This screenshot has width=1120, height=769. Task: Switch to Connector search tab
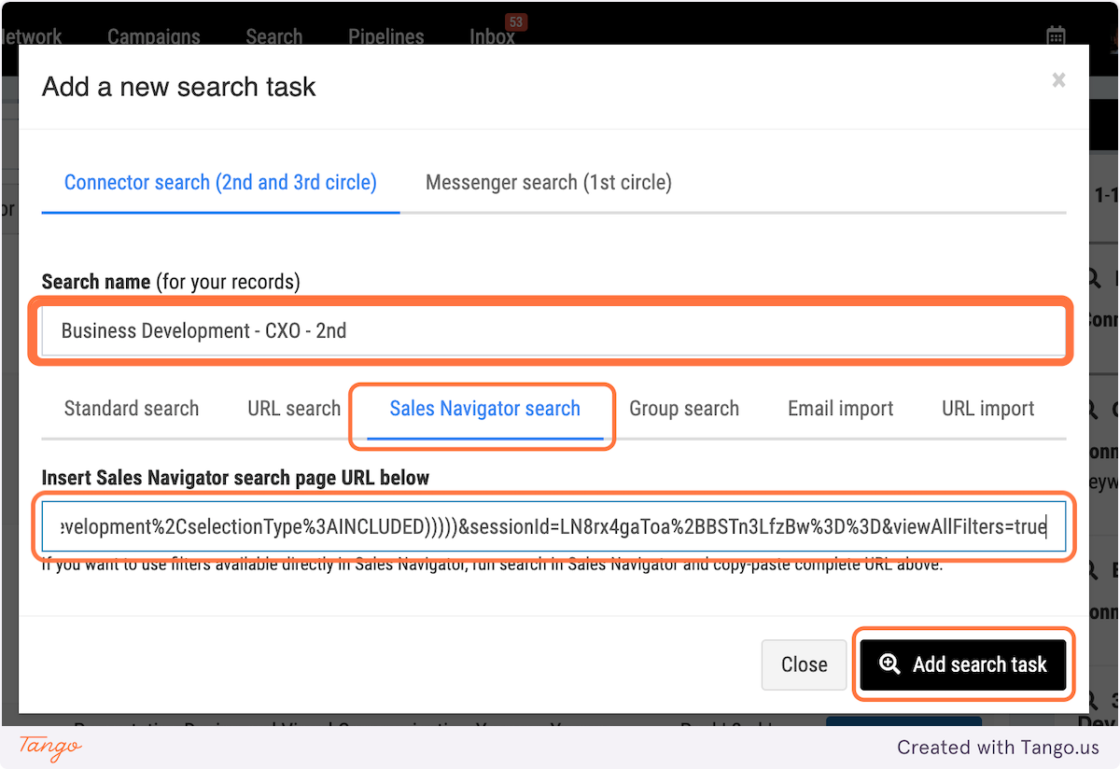(x=220, y=182)
